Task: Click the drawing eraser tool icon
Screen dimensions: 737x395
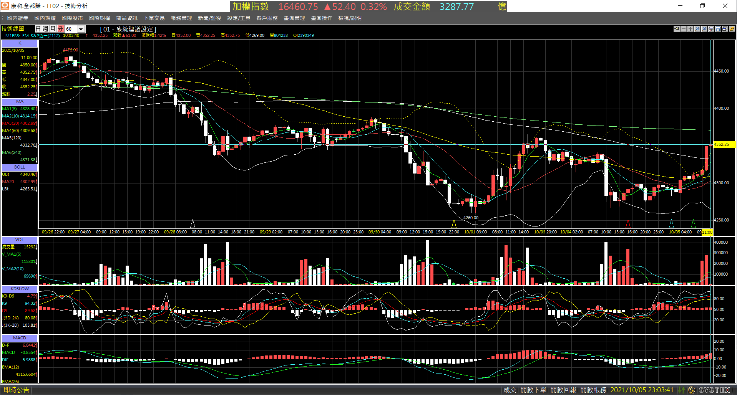Action: pyautogui.click(x=711, y=29)
